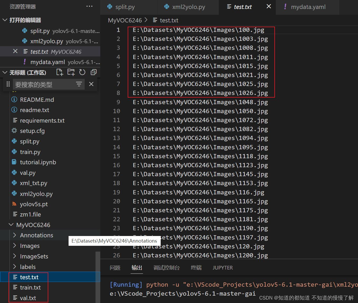Click the Python icon beside train.py

[14, 152]
